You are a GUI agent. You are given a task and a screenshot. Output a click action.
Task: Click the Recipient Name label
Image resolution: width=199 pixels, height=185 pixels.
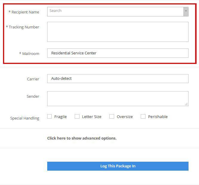[x=24, y=12]
